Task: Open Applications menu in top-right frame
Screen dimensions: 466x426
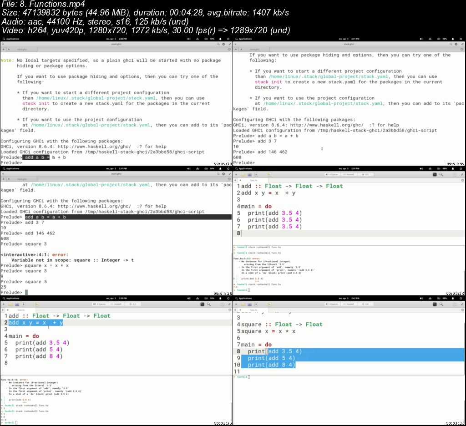Action: [243, 39]
